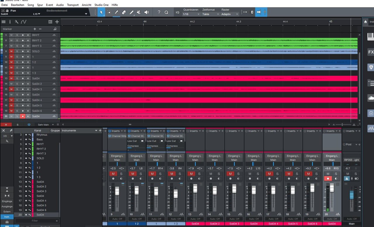
Task: Open the Instrumente panel dropdown arrow
Action: tap(96, 131)
